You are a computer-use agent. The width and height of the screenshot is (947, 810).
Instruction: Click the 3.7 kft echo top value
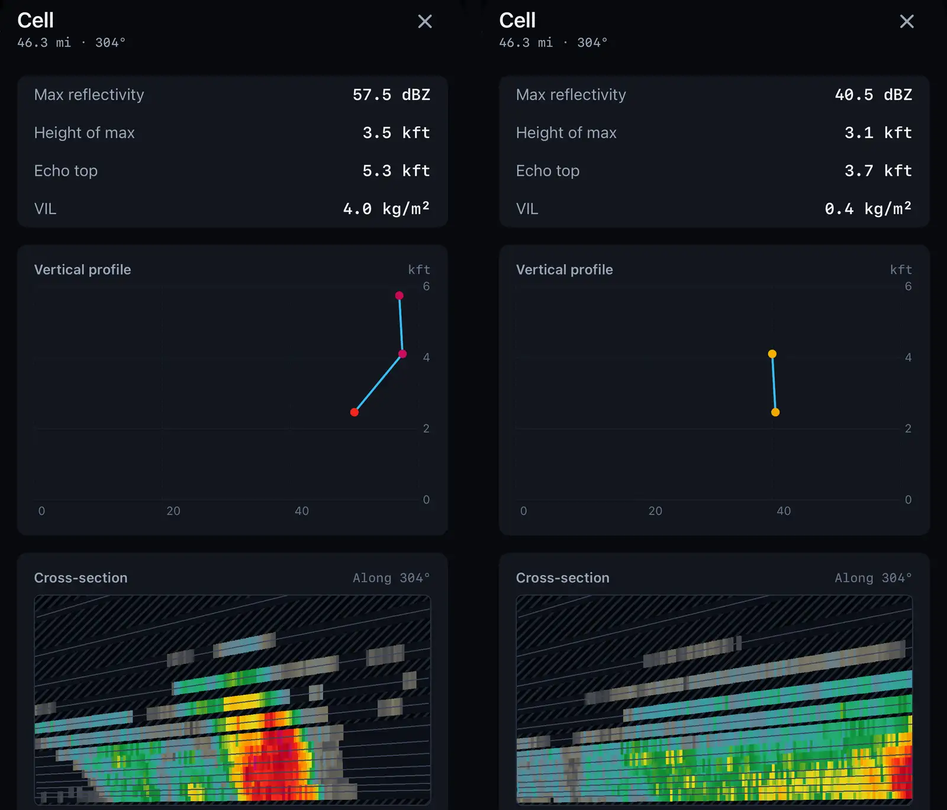click(878, 171)
